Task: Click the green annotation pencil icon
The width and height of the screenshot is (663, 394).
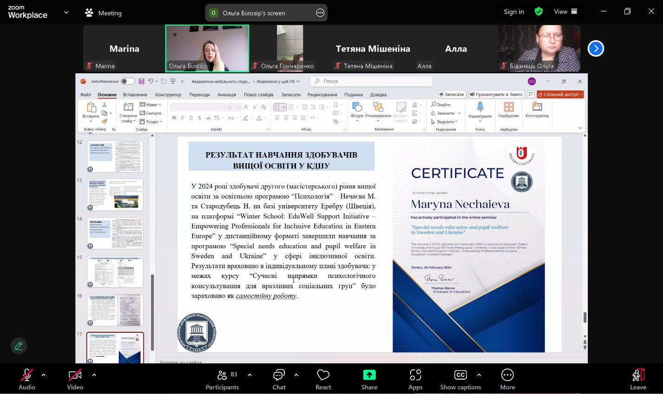Action: 19,346
